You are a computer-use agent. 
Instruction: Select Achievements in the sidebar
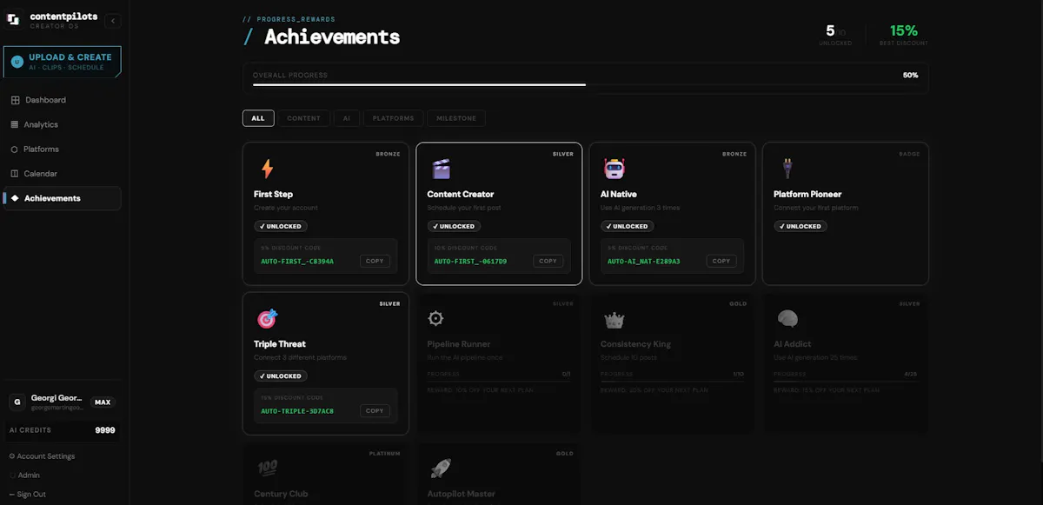pos(63,198)
